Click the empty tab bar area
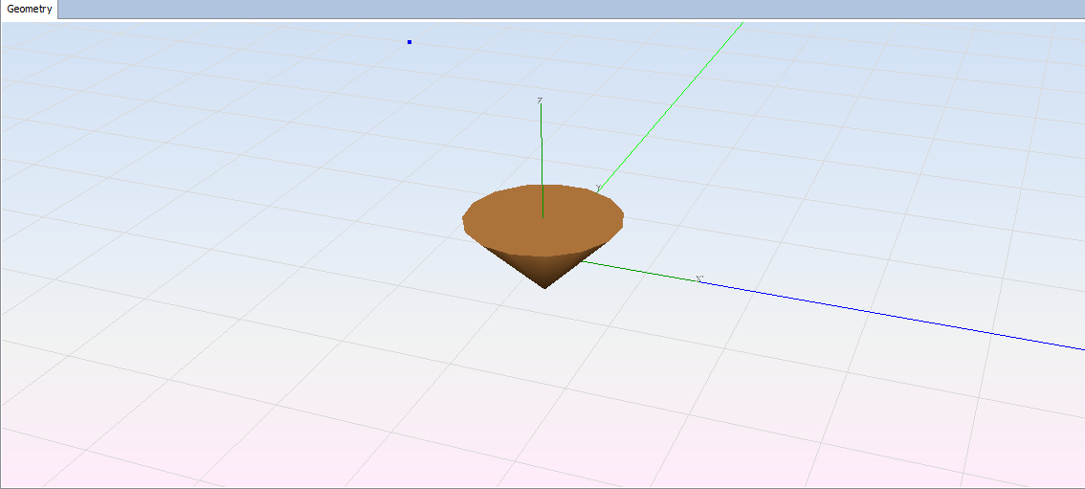 pyautogui.click(x=574, y=9)
